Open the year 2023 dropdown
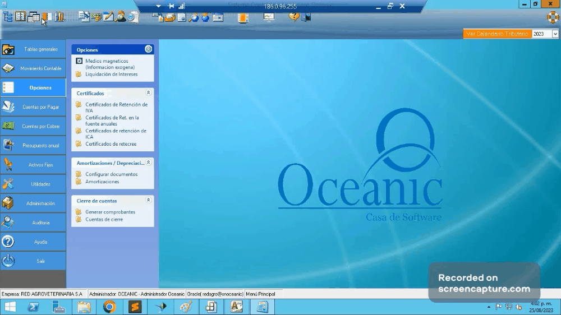 pos(555,34)
